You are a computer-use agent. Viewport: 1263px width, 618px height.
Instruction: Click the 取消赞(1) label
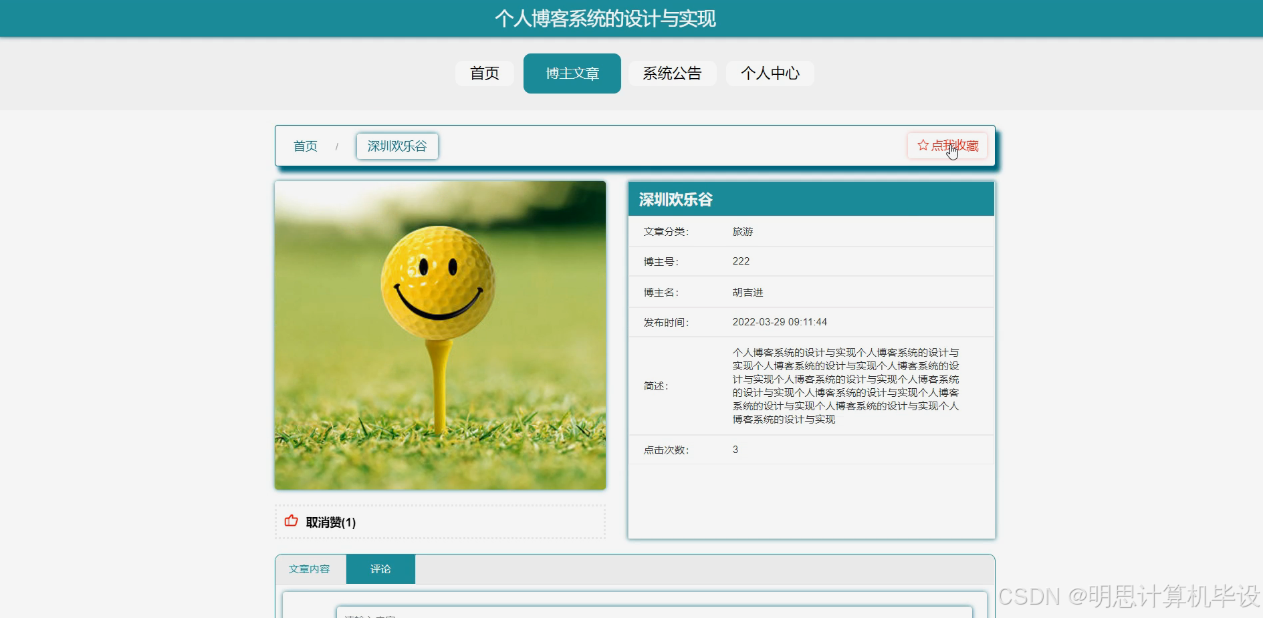[x=331, y=522]
